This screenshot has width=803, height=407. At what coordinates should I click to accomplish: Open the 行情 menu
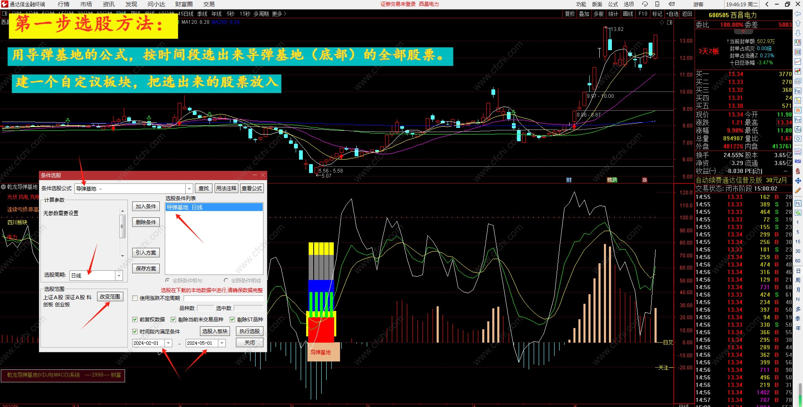pos(64,4)
